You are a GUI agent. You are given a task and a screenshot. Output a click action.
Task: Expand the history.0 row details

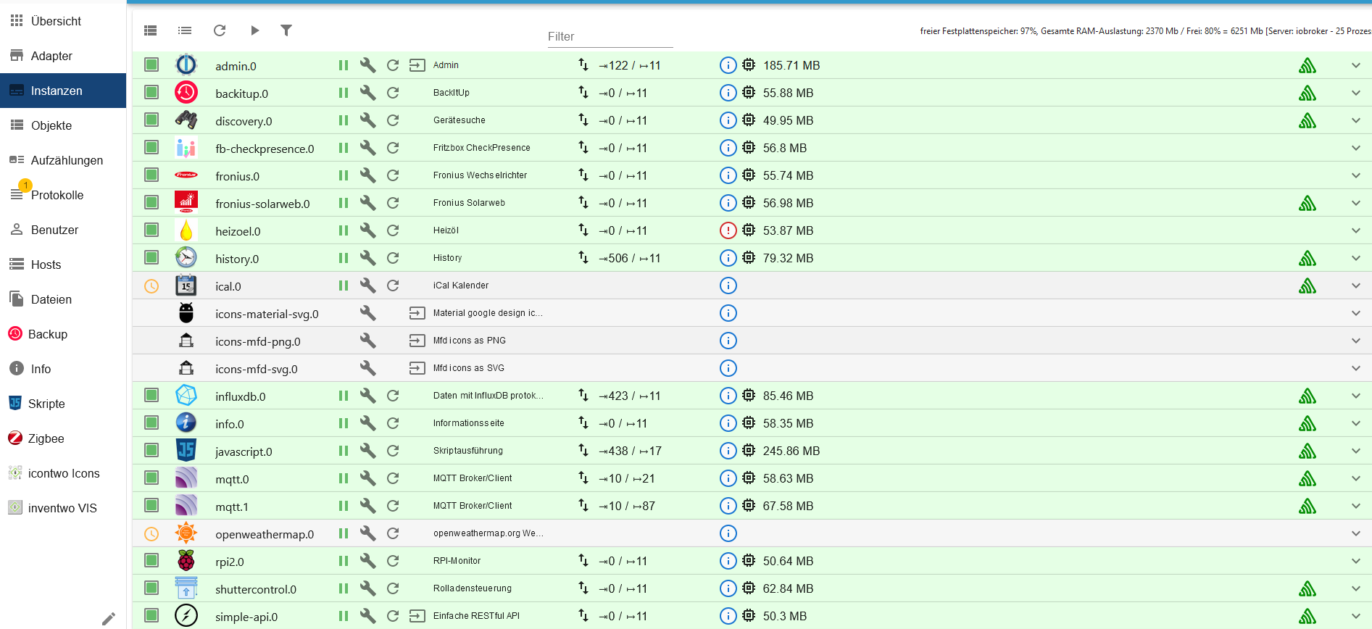click(1356, 258)
